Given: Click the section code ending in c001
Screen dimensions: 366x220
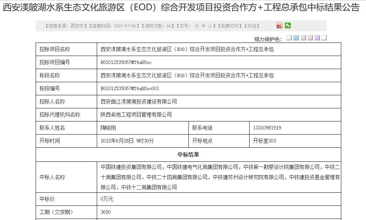Looking at the screenshot, I should click(130, 89).
